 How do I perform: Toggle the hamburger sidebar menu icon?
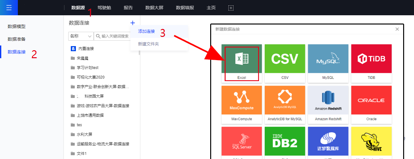click(9, 8)
